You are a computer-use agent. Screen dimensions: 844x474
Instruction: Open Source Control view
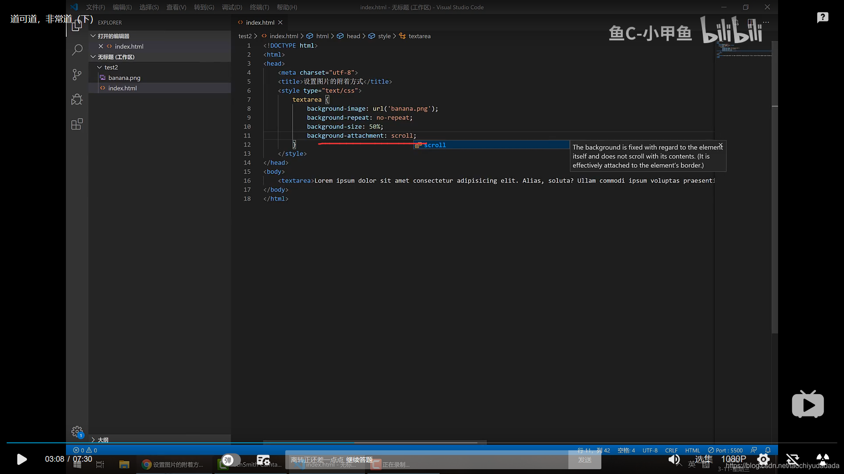[x=77, y=75]
